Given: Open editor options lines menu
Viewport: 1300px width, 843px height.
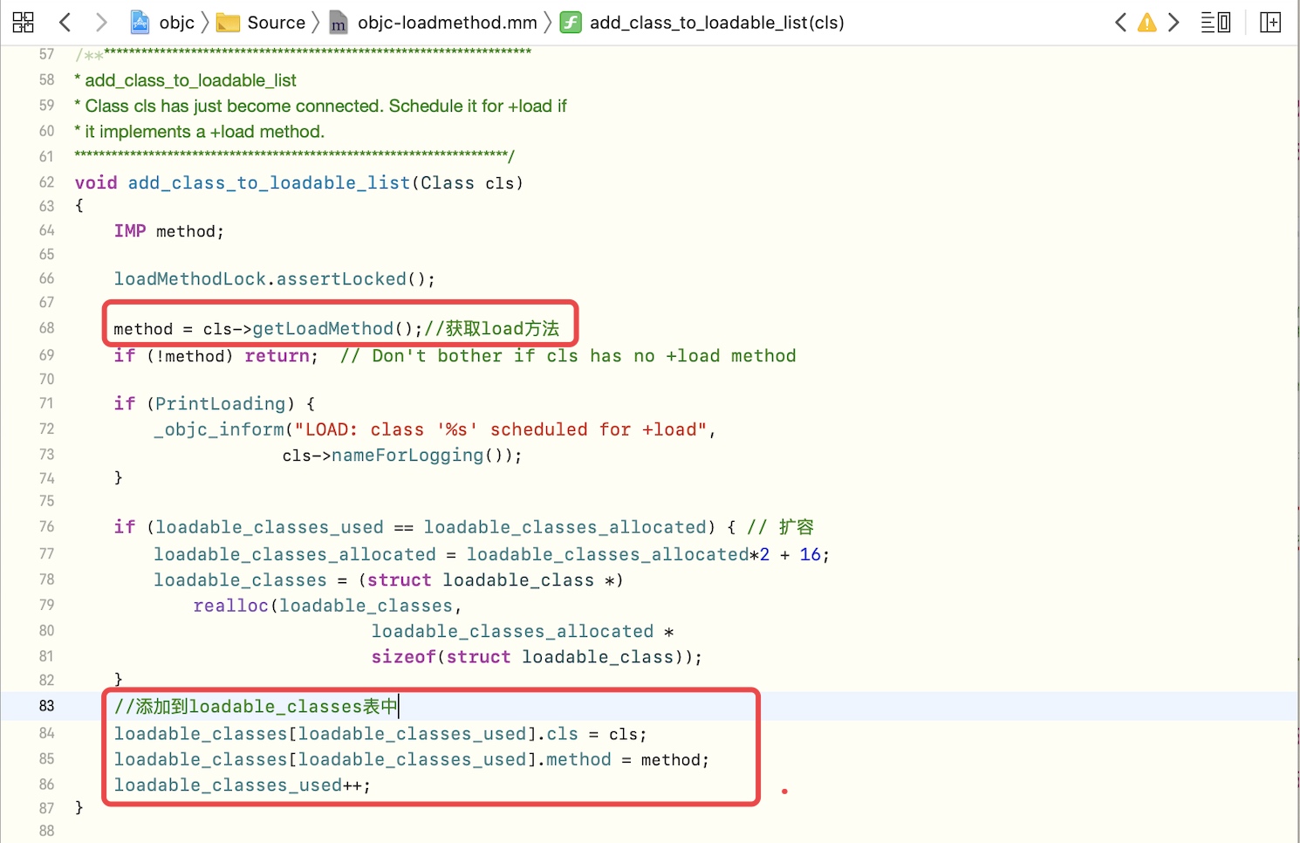Looking at the screenshot, I should (x=1215, y=22).
